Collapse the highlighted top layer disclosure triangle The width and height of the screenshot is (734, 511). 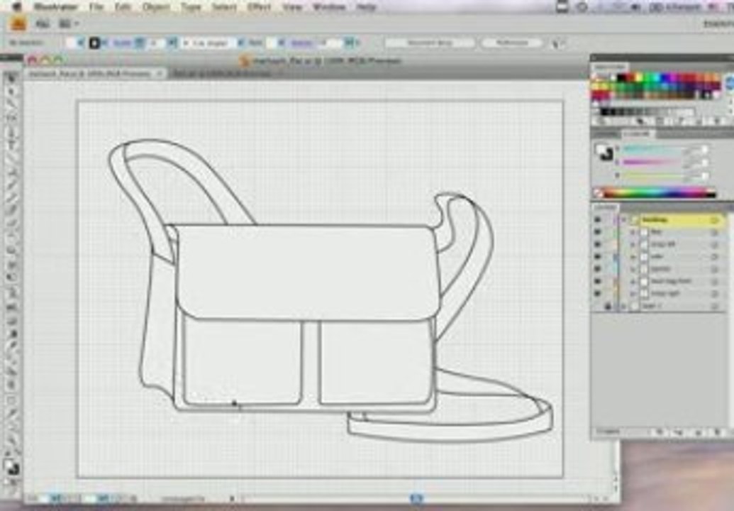coord(623,220)
